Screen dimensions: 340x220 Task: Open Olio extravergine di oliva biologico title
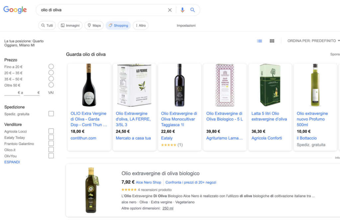click(160, 173)
